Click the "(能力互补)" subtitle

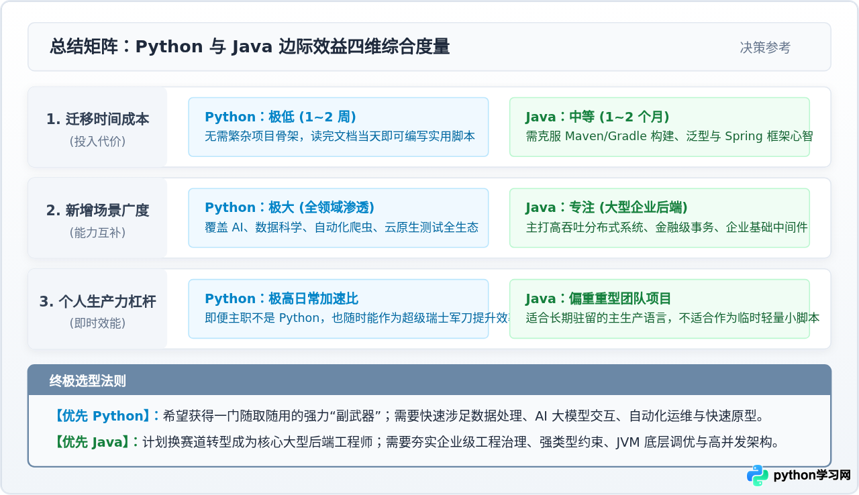point(98,233)
